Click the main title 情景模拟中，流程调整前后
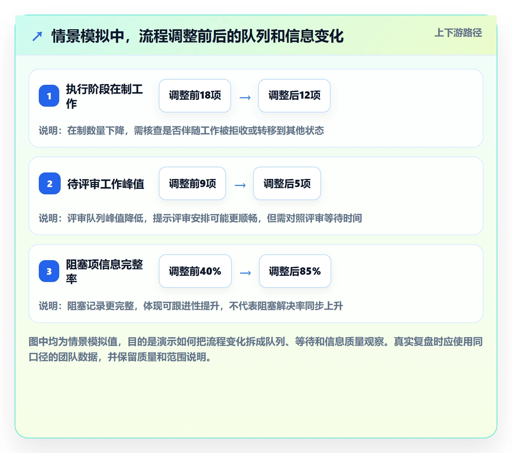Image resolution: width=512 pixels, height=453 pixels. (197, 36)
